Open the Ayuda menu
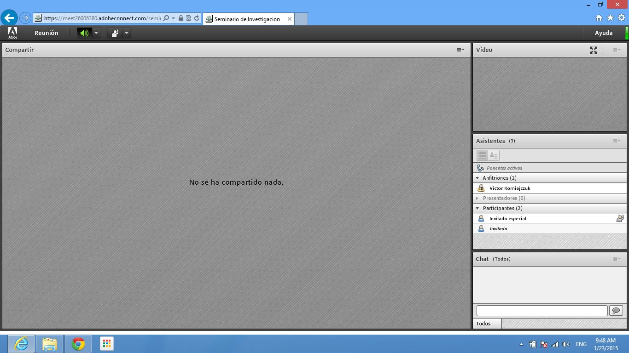Viewport: 629px width, 353px height. 604,33
